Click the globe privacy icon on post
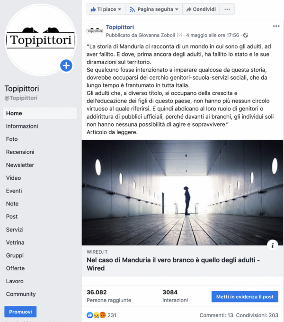 (246, 35)
